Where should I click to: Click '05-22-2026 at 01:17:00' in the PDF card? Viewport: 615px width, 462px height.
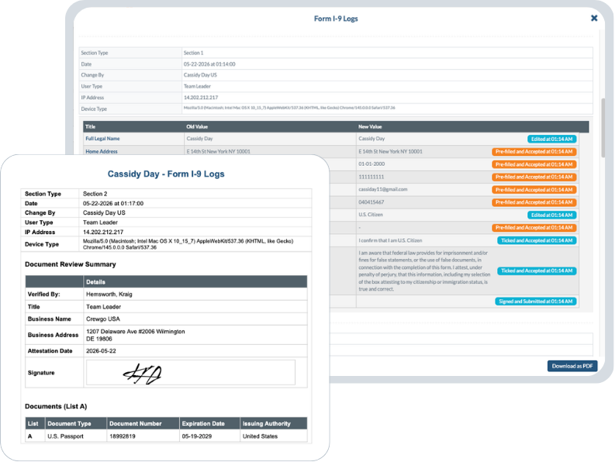(113, 203)
